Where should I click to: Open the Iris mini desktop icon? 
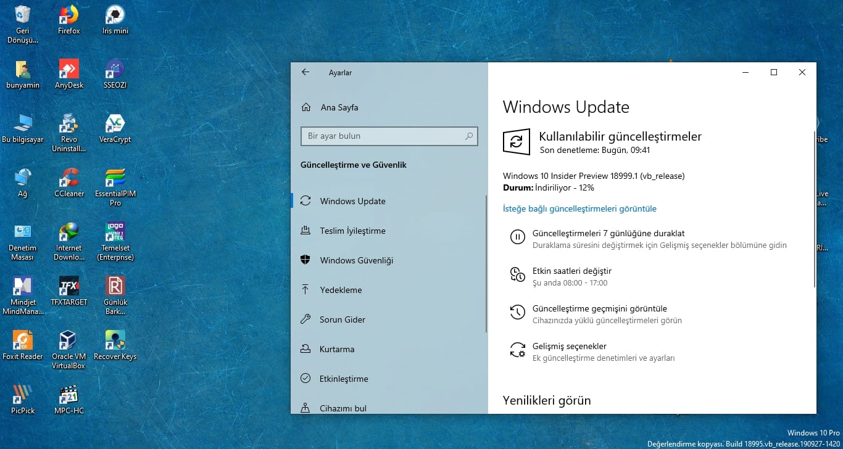[x=115, y=20]
